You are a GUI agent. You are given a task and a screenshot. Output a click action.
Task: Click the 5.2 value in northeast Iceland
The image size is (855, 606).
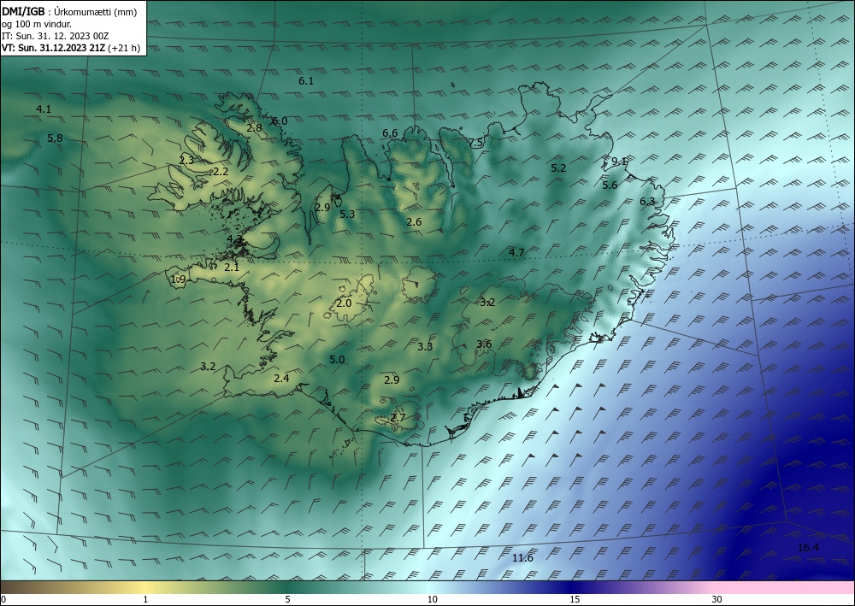click(x=558, y=168)
